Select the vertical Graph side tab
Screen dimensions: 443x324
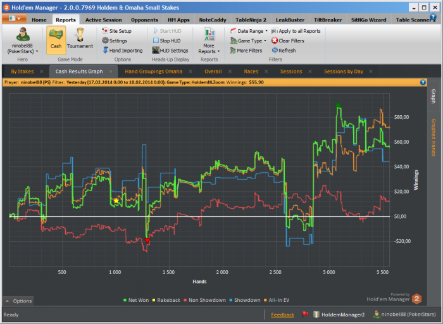pyautogui.click(x=434, y=96)
